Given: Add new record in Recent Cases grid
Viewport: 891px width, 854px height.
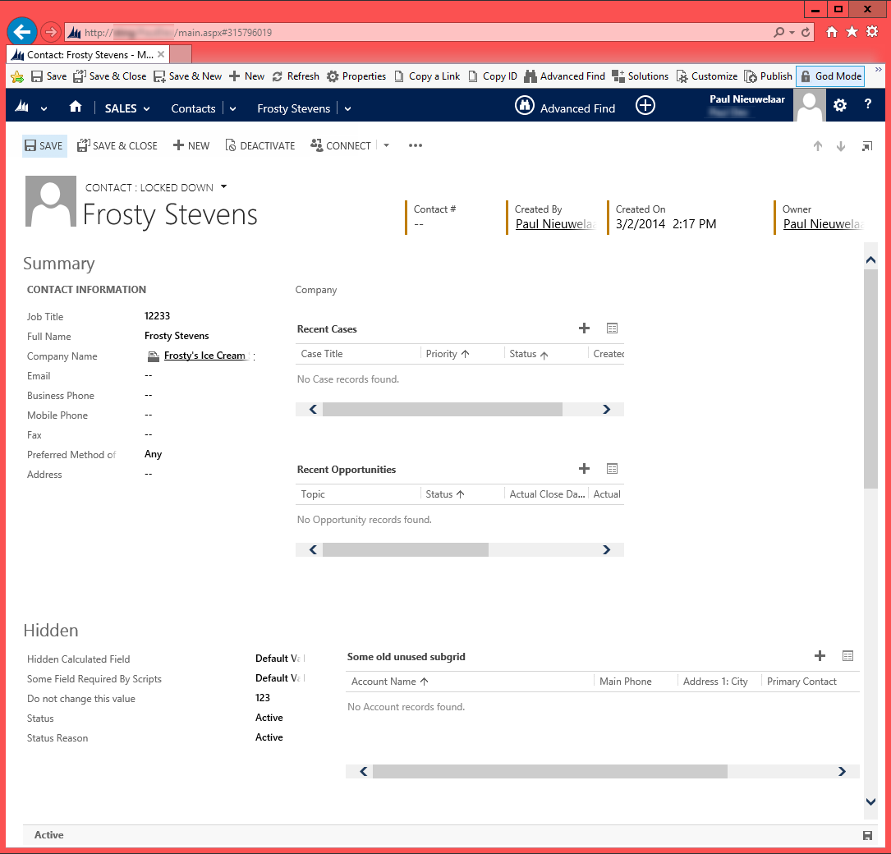Looking at the screenshot, I should [585, 328].
